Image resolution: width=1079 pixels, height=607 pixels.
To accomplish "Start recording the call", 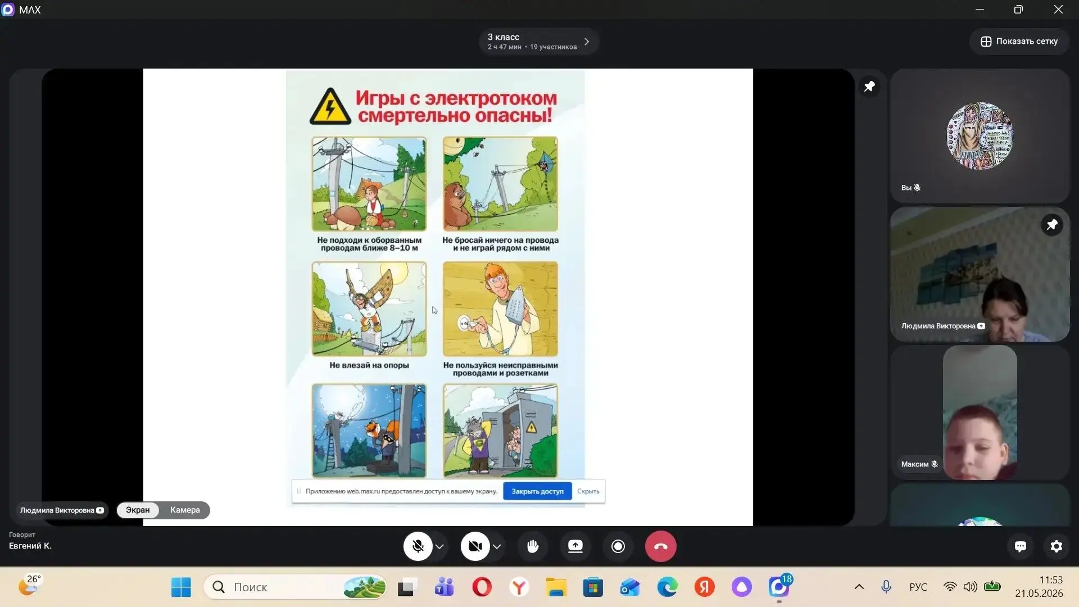I will (x=618, y=546).
